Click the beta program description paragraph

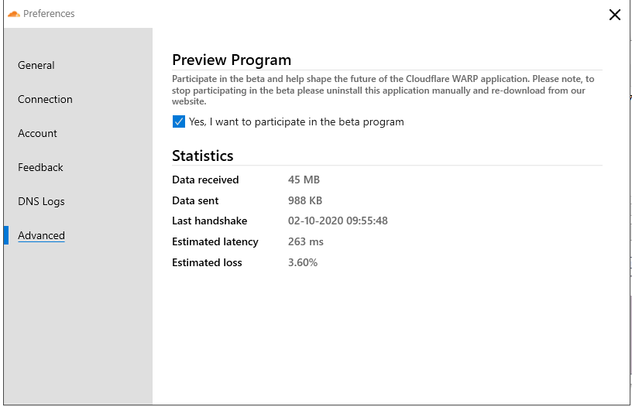coord(383,91)
